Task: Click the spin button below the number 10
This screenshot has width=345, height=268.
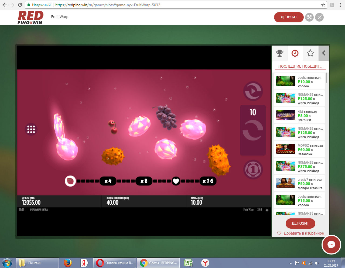Action: [253, 130]
